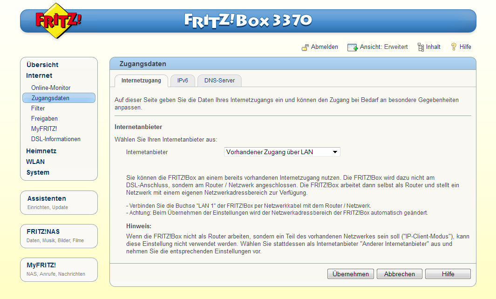Click the 'Einrichten, Update' subtitle
The height and width of the screenshot is (299, 496).
(x=48, y=208)
